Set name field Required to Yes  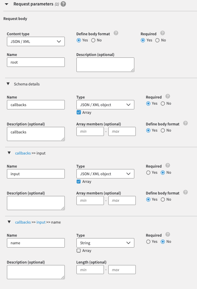click(x=148, y=242)
